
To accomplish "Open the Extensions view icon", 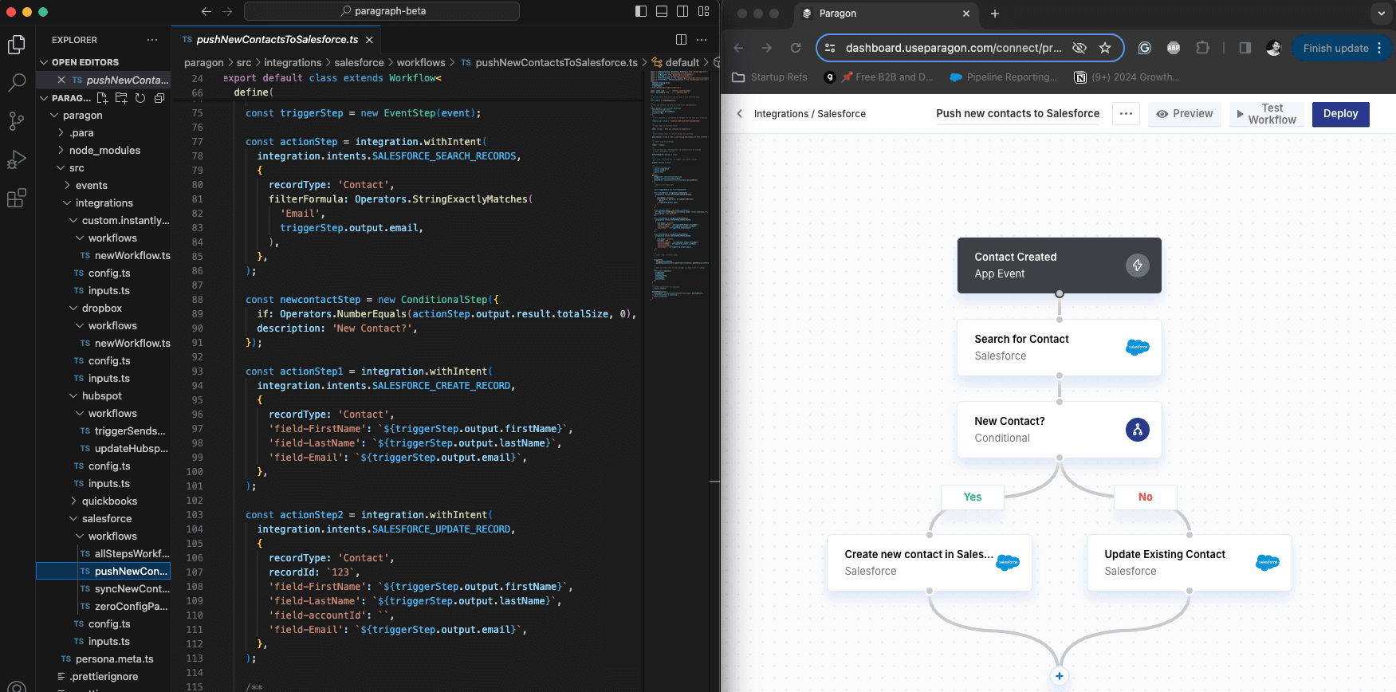I will (x=16, y=199).
